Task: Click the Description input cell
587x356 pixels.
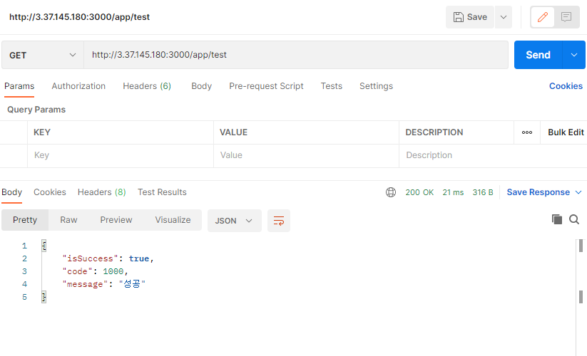Action: (493, 155)
